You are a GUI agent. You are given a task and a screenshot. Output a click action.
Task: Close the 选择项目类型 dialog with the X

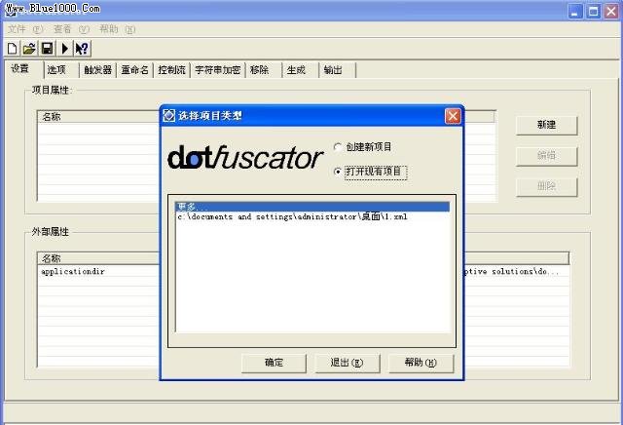coord(453,115)
